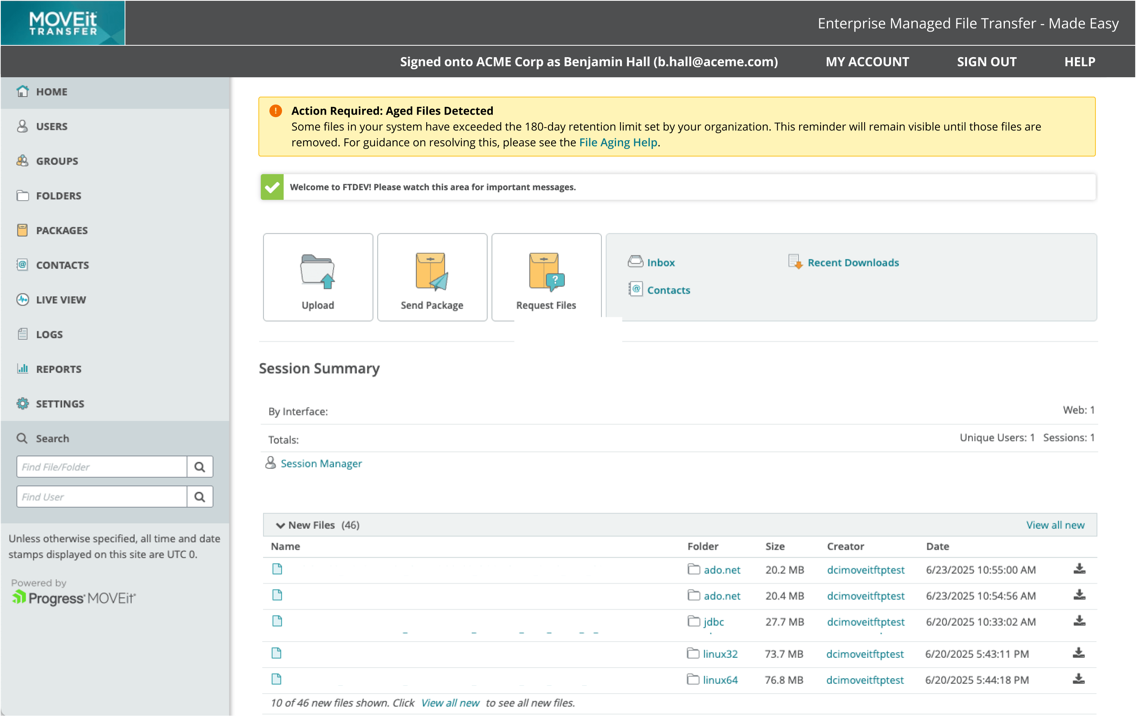Open the Send Package tile

pos(432,277)
